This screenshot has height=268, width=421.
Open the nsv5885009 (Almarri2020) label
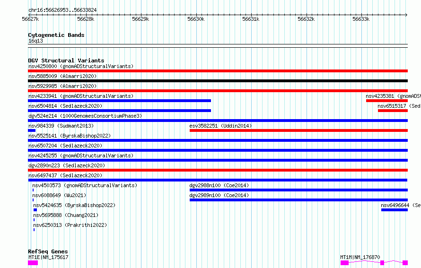62,76
